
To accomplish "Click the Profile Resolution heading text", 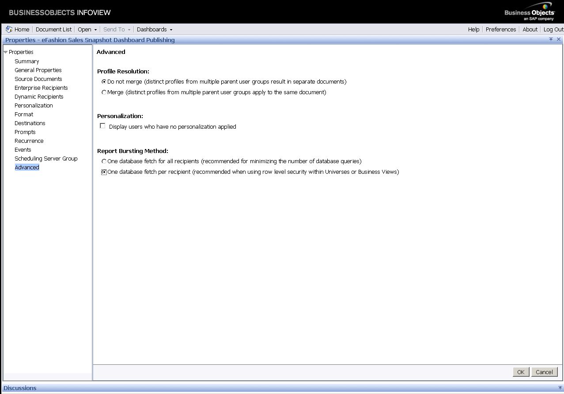I will tap(123, 71).
